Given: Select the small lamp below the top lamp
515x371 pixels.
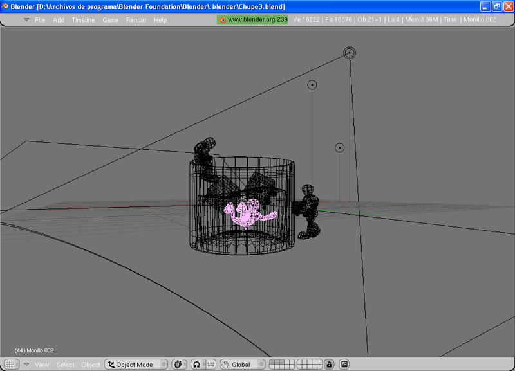Looking at the screenshot, I should pos(312,85).
